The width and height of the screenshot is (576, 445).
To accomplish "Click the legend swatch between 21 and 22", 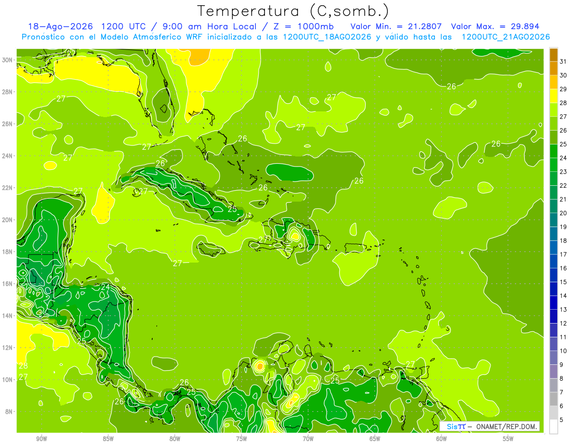I will 553,192.
